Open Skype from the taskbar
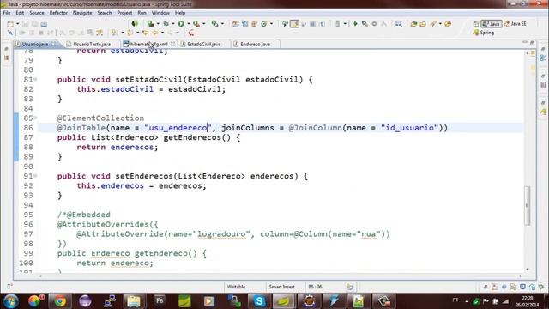549x309 pixels. [259, 301]
